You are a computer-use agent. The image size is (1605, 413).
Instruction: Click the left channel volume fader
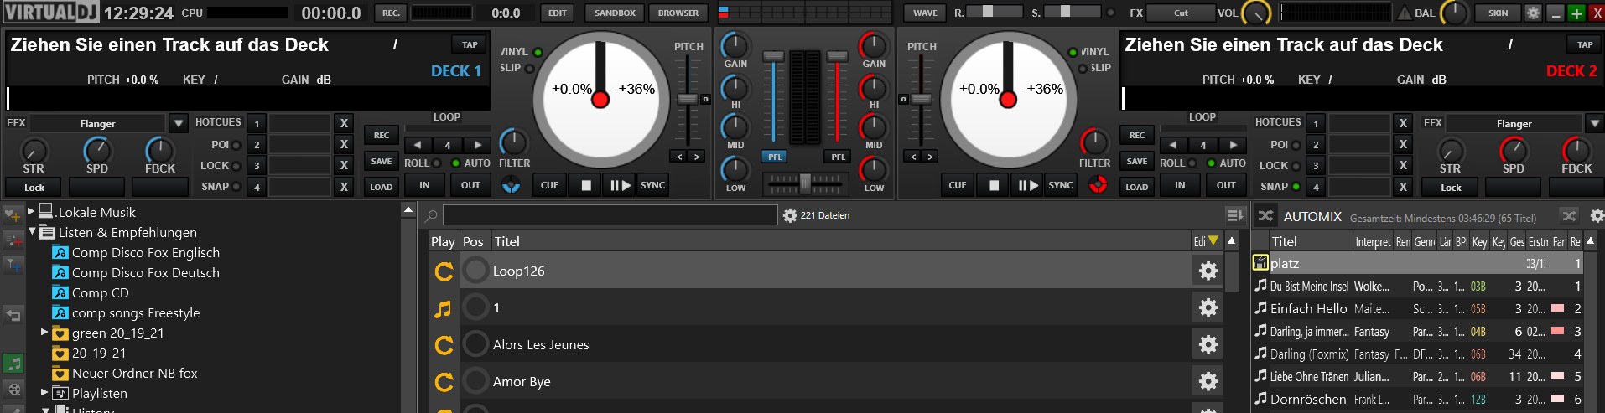point(773,56)
